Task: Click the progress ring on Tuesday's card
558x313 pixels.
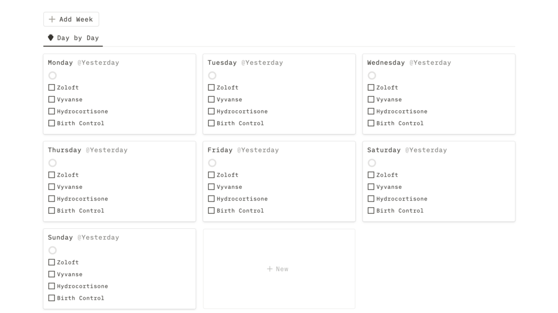Action: [x=212, y=75]
